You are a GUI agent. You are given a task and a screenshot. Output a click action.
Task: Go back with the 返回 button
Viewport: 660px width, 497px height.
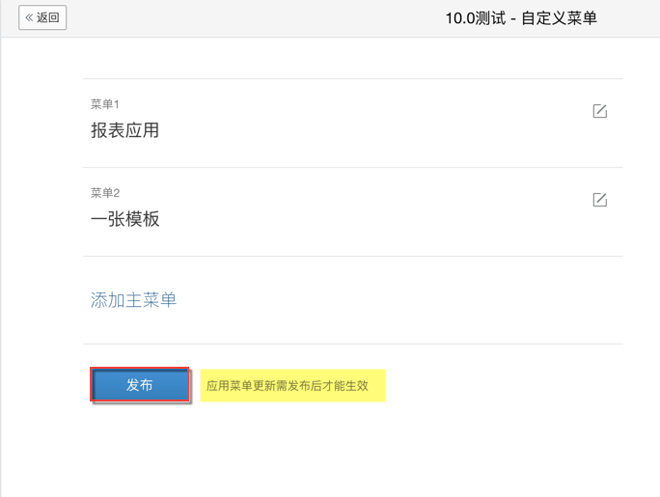click(42, 17)
